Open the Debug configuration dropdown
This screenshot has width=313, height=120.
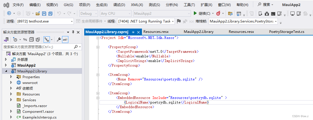(89, 13)
